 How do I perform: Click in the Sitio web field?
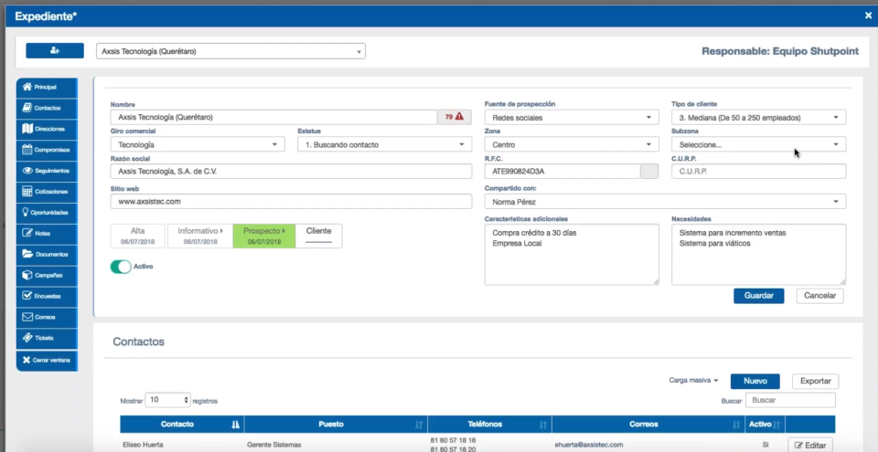click(x=291, y=202)
